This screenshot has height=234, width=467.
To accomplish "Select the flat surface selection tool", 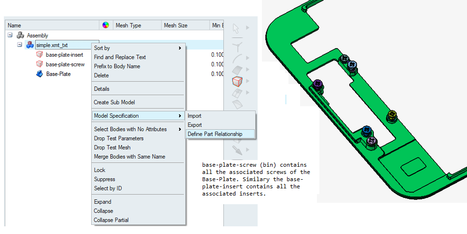I will click(x=236, y=70).
